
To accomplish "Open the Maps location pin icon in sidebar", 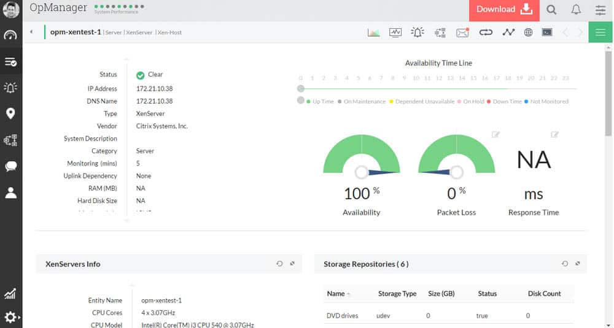I will (x=10, y=113).
